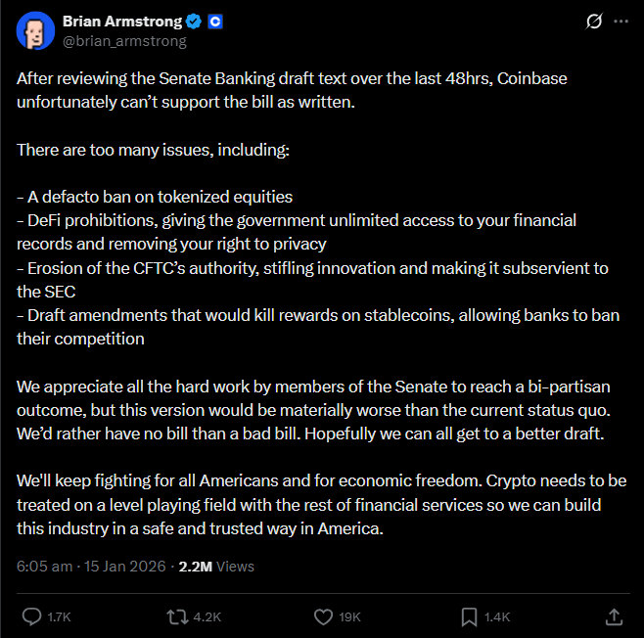
Task: Toggle the Bookmark icon for this post
Action: 469,616
